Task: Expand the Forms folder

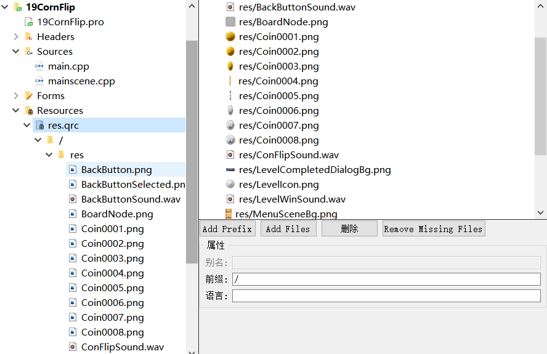Action: point(15,95)
